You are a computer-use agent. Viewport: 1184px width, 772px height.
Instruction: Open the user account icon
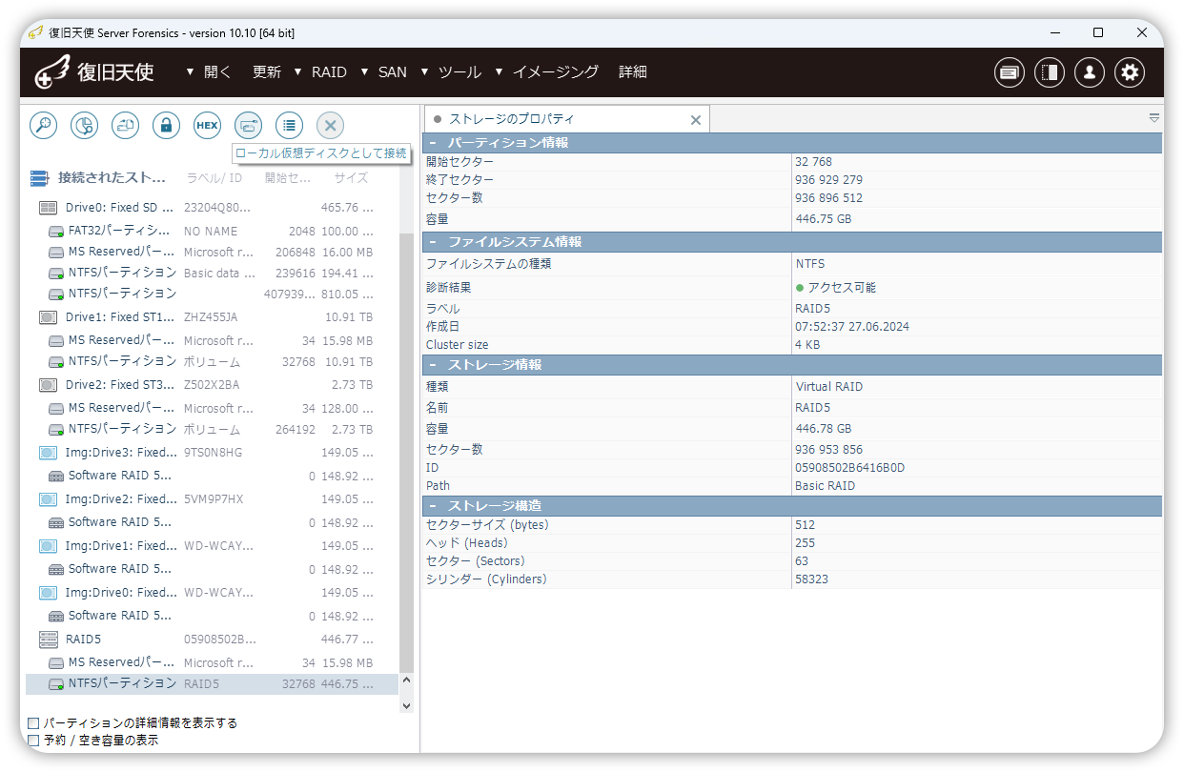[x=1090, y=72]
